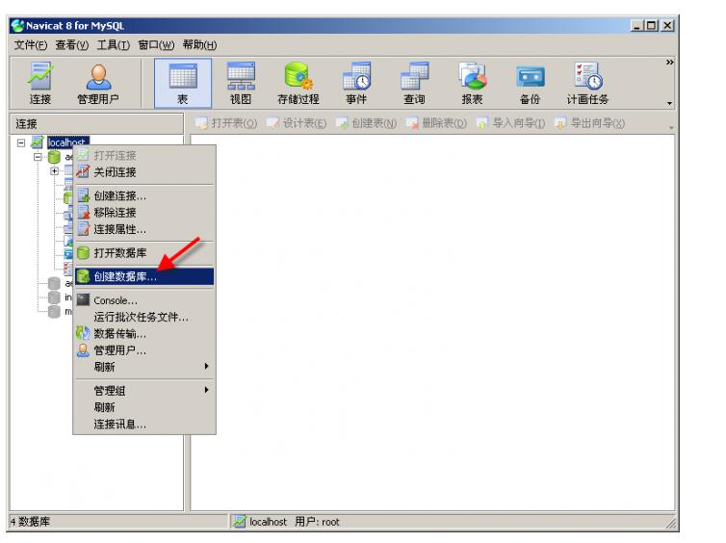Click the 计画任务 schedule toolbar icon

tap(587, 84)
